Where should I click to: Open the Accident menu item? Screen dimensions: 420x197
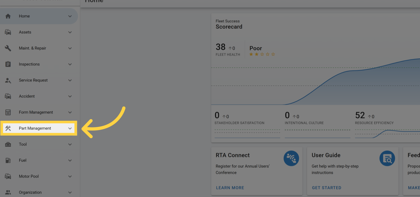pyautogui.click(x=27, y=96)
